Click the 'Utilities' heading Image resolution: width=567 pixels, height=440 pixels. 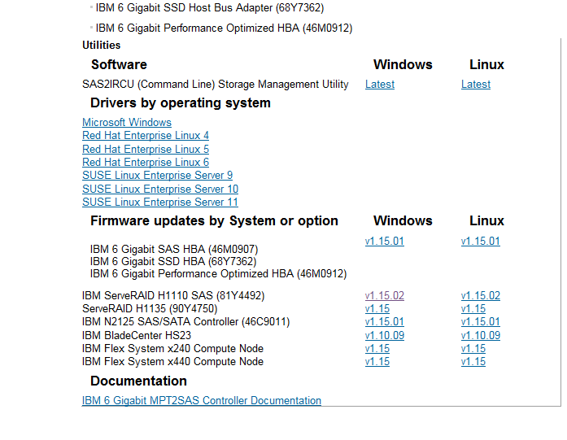click(101, 46)
